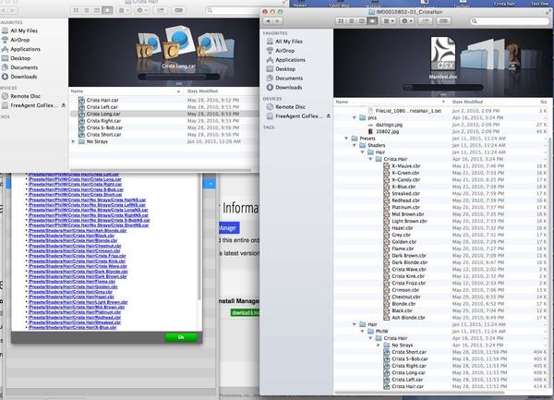
Task: Open the action gear menu in IM00010802-01_CristaHair toolbar
Action: pyautogui.click(x=406, y=21)
